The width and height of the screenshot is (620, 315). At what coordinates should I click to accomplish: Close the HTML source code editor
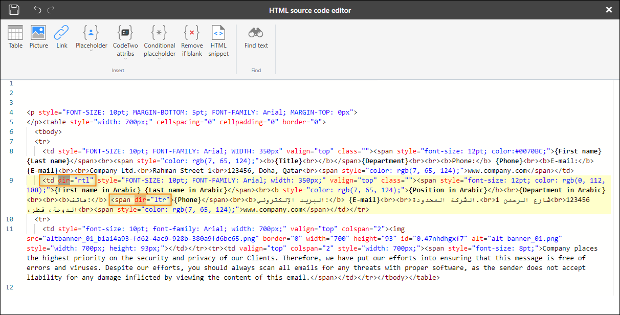tap(609, 10)
